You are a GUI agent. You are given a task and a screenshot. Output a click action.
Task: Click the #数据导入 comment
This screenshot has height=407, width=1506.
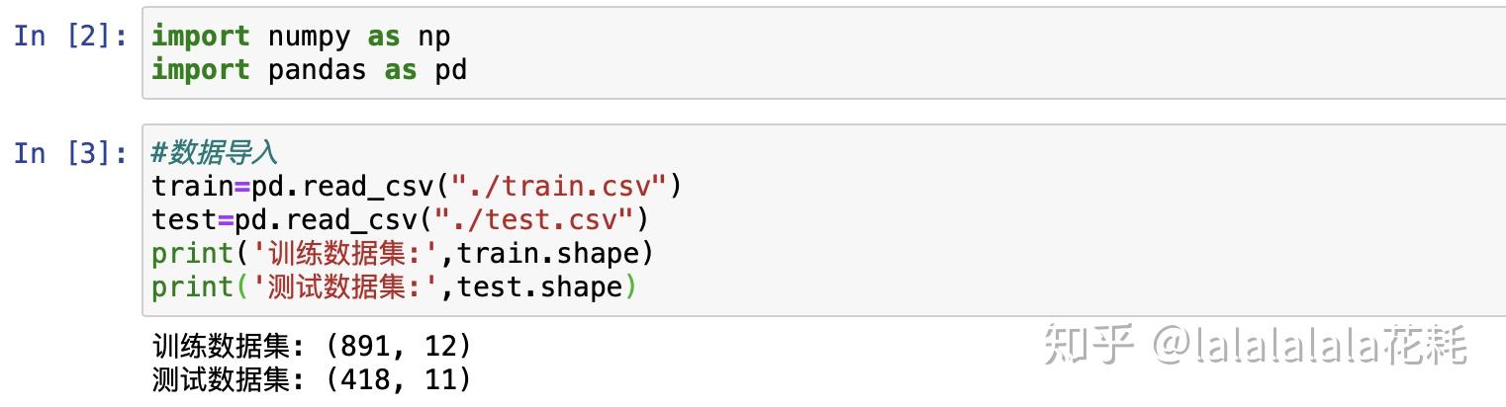pyautogui.click(x=215, y=153)
